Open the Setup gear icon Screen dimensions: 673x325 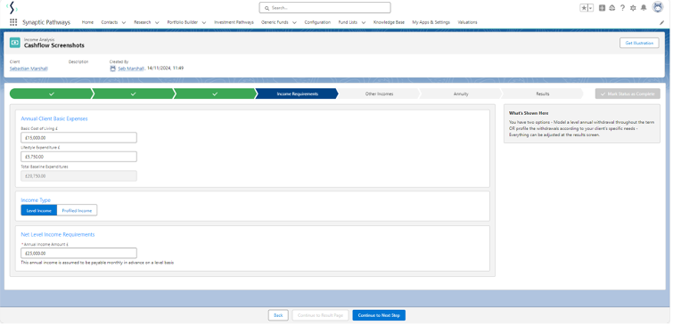[x=633, y=8]
